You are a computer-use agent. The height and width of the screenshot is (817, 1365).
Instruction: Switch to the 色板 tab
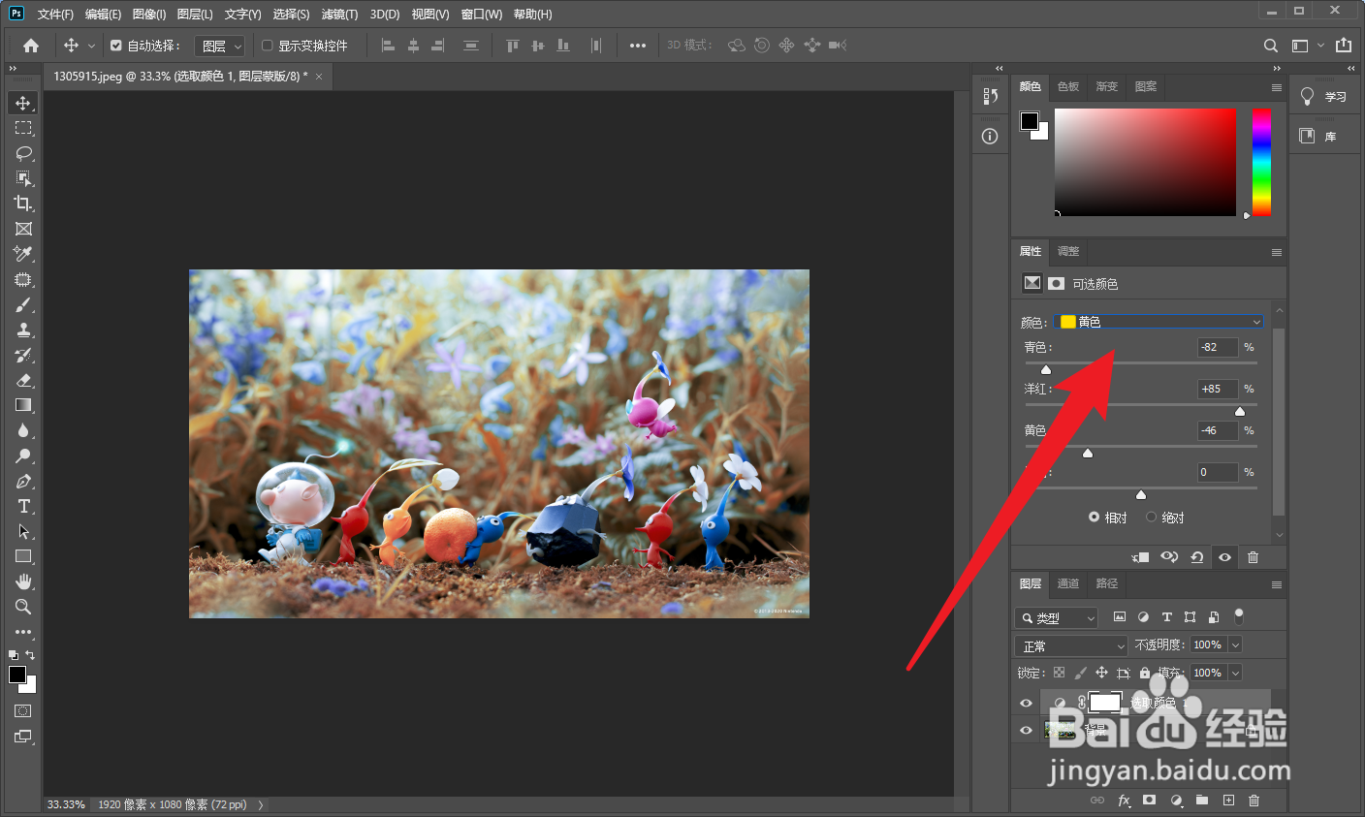[1068, 86]
